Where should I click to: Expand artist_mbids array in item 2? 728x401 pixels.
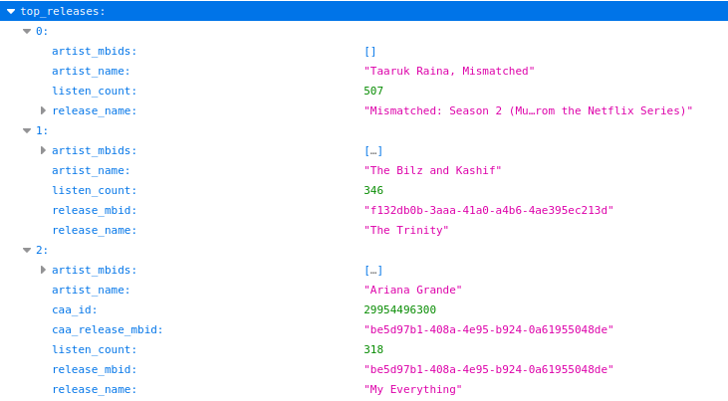pos(43,270)
